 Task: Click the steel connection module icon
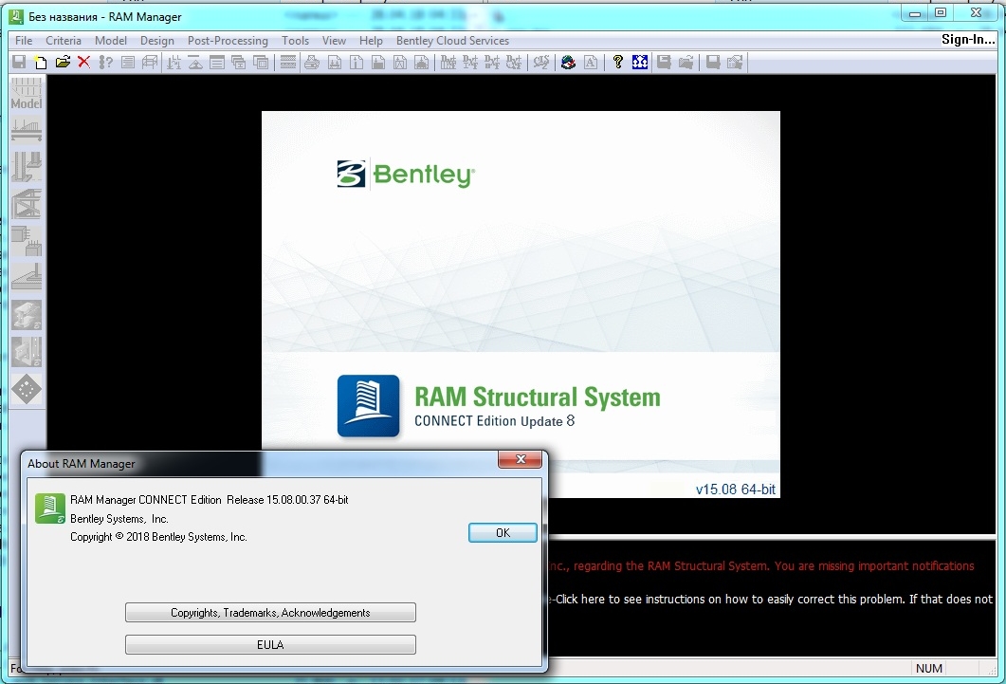pos(27,315)
